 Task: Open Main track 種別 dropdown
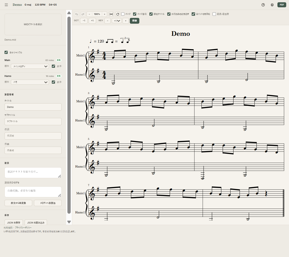pos(30,66)
